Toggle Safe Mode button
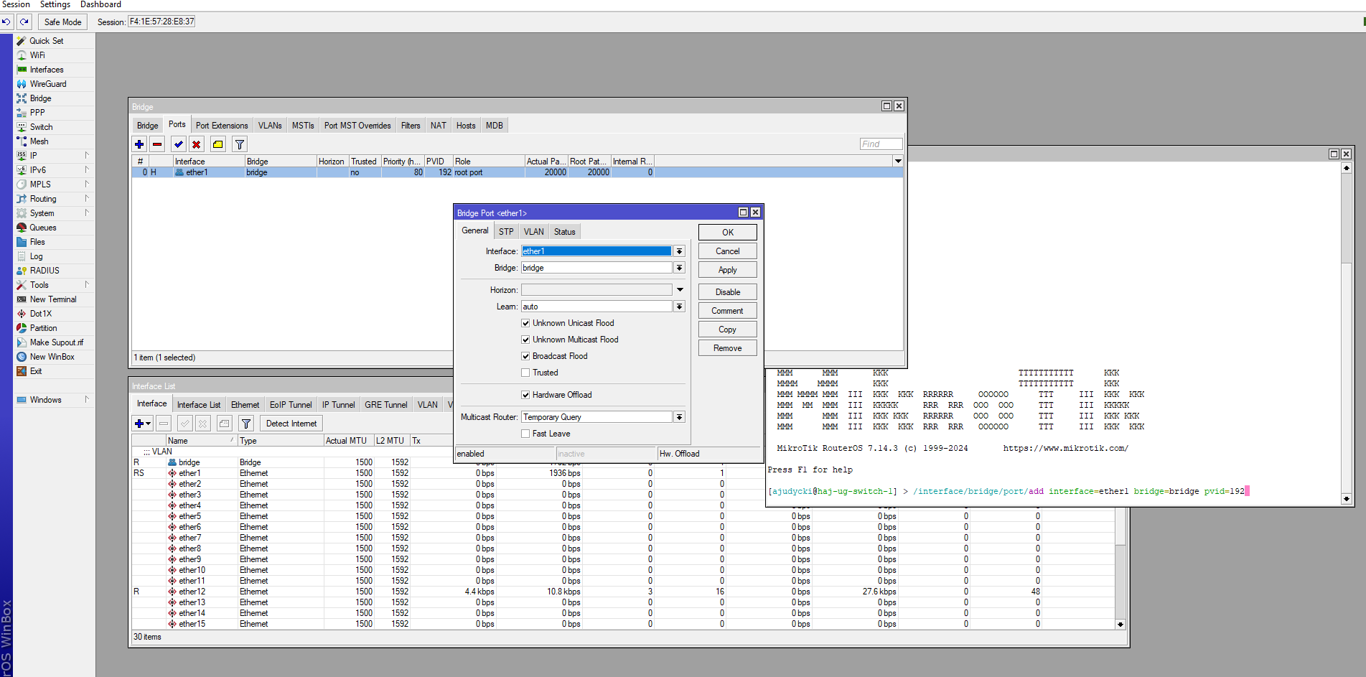 pyautogui.click(x=62, y=22)
